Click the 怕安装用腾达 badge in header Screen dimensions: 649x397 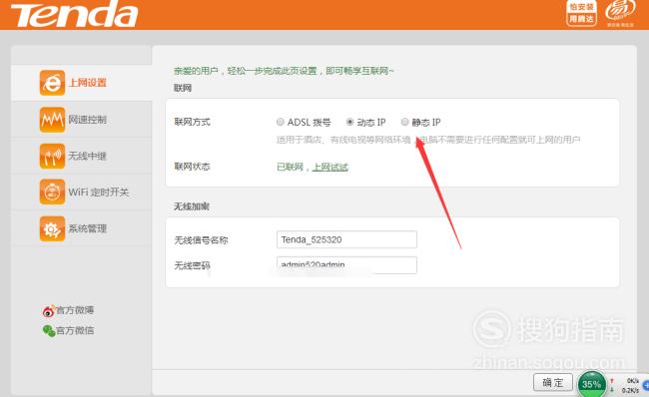point(581,13)
